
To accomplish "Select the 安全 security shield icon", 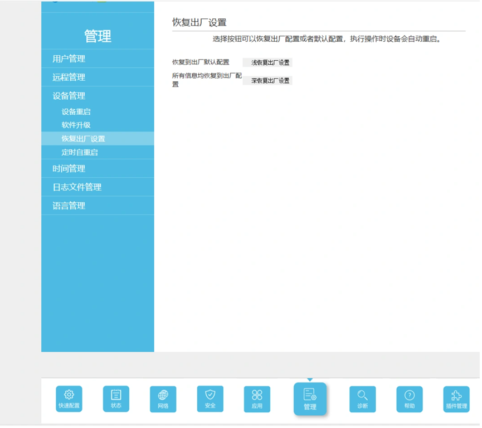I will (210, 398).
